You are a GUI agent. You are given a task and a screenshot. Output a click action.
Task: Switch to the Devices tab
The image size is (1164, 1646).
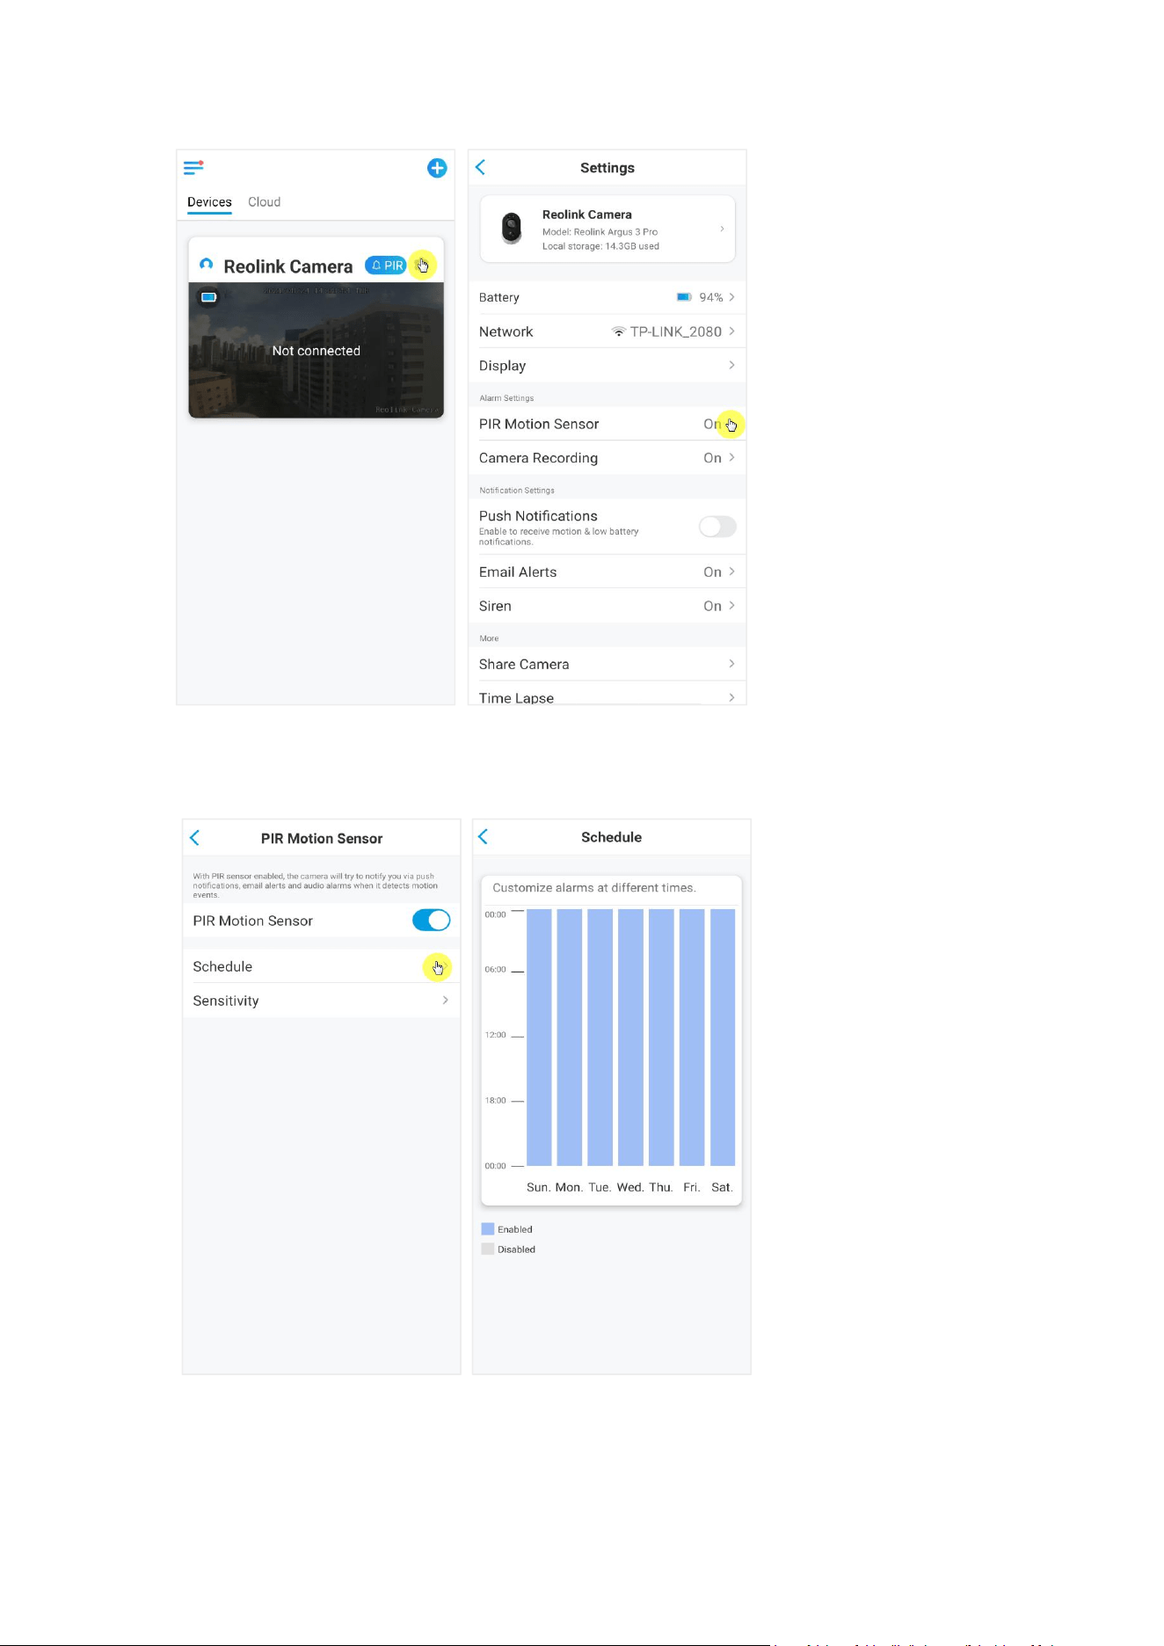click(209, 202)
